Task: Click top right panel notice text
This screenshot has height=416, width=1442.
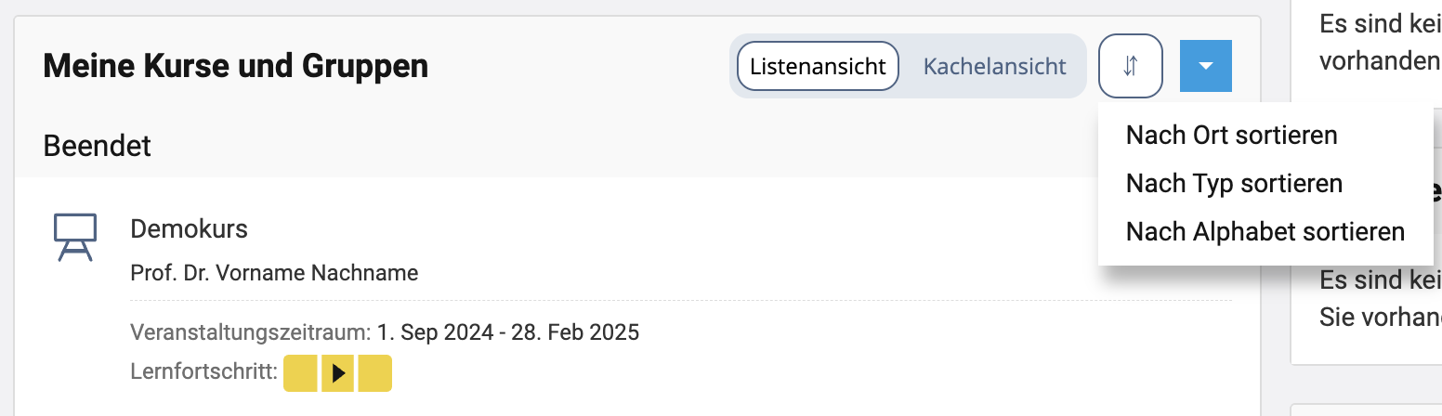Action: tap(1379, 43)
